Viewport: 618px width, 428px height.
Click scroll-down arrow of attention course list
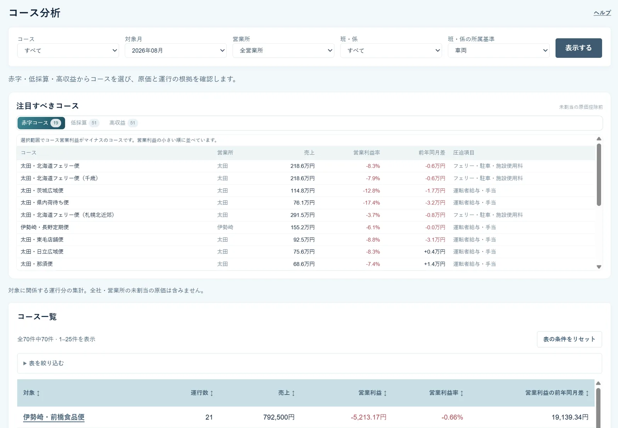[x=599, y=267]
